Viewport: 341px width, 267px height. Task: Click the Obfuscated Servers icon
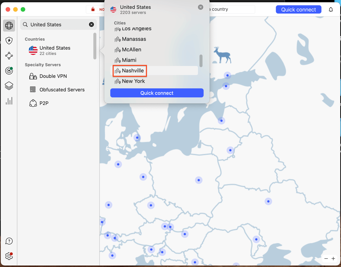click(x=33, y=89)
